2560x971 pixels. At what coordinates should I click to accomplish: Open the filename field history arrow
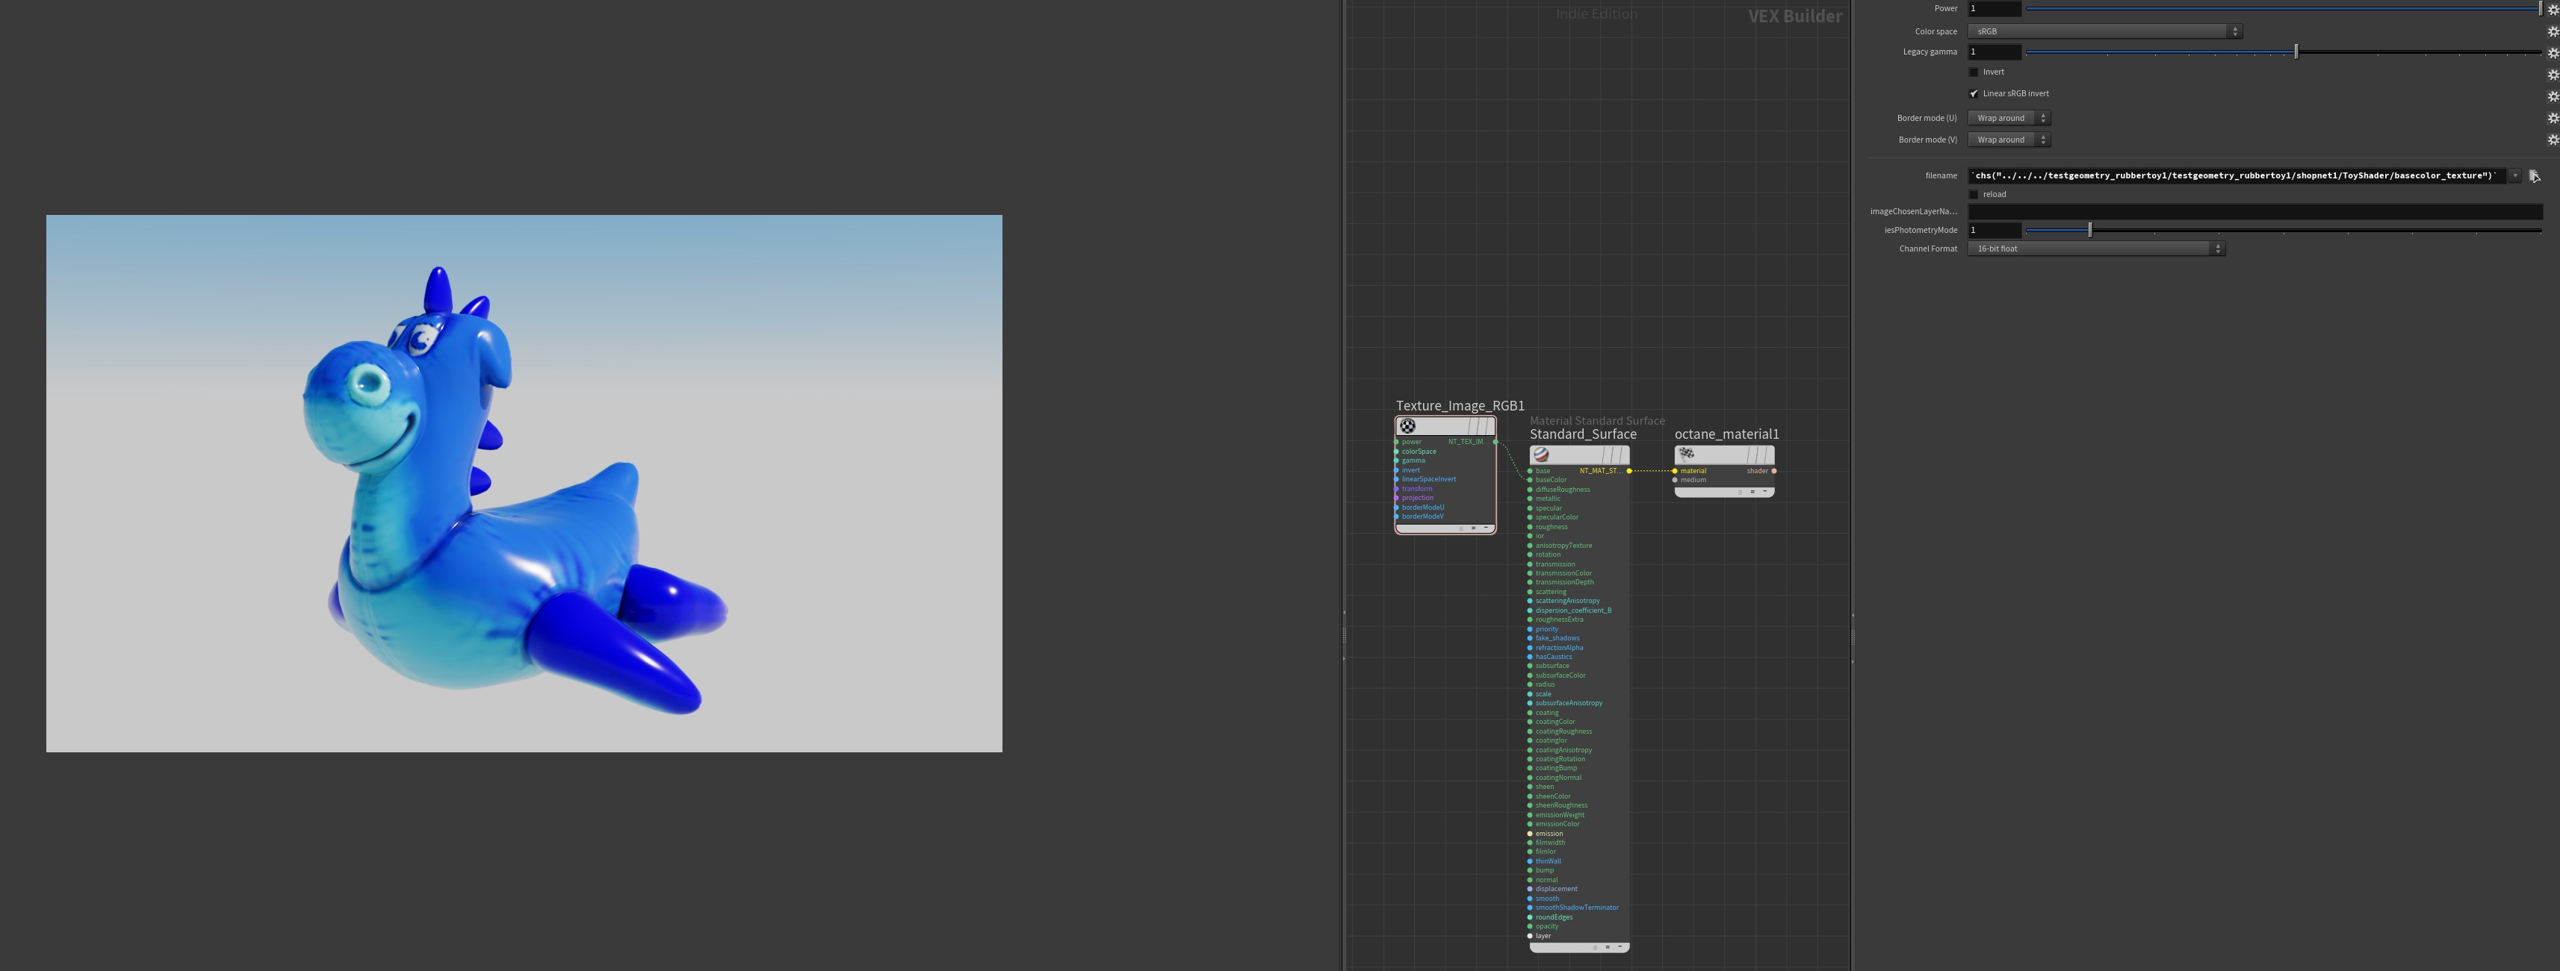2515,175
